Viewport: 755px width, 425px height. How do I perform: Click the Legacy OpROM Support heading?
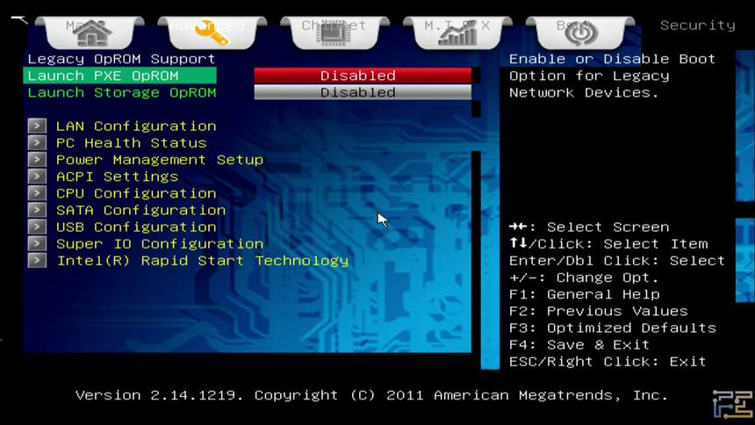(x=121, y=59)
